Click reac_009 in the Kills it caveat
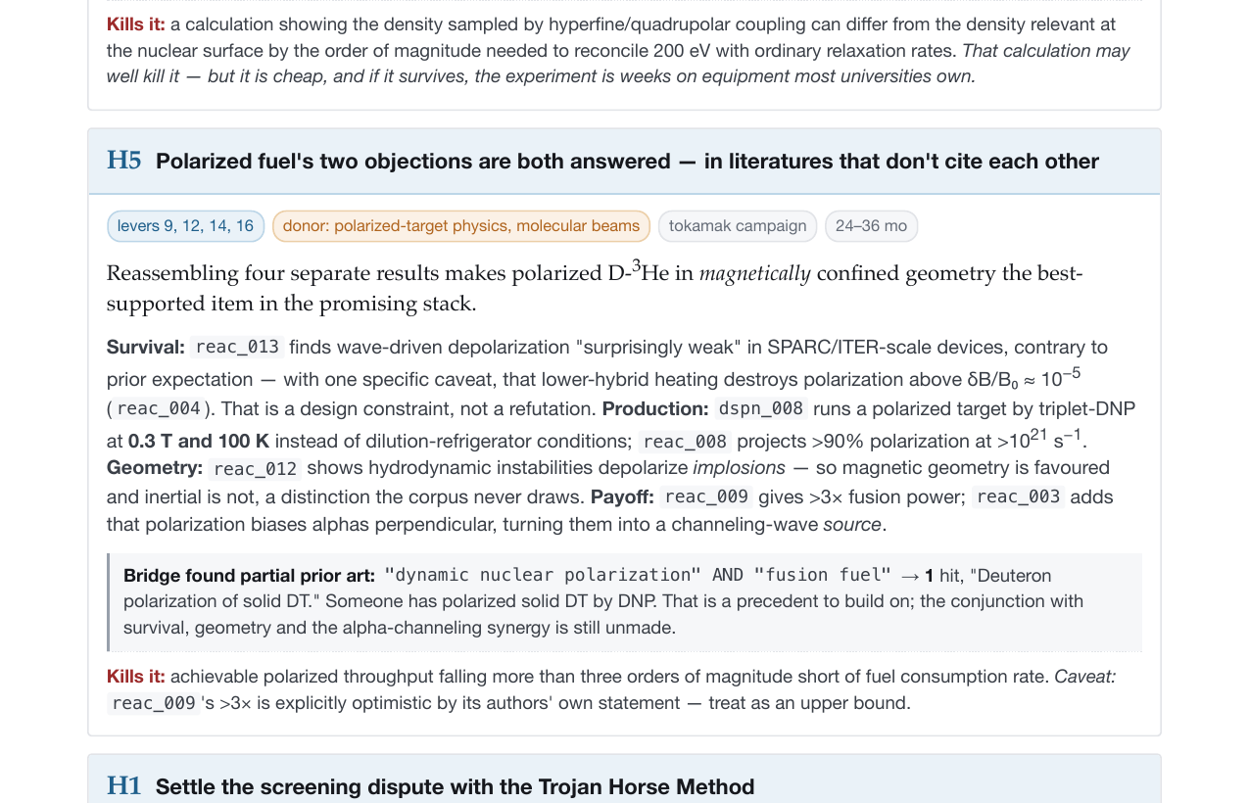Screen dimensions: 1249x803 click(x=154, y=703)
